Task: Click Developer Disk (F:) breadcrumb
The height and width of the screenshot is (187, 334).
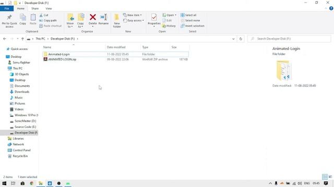Action: pyautogui.click(x=63, y=39)
